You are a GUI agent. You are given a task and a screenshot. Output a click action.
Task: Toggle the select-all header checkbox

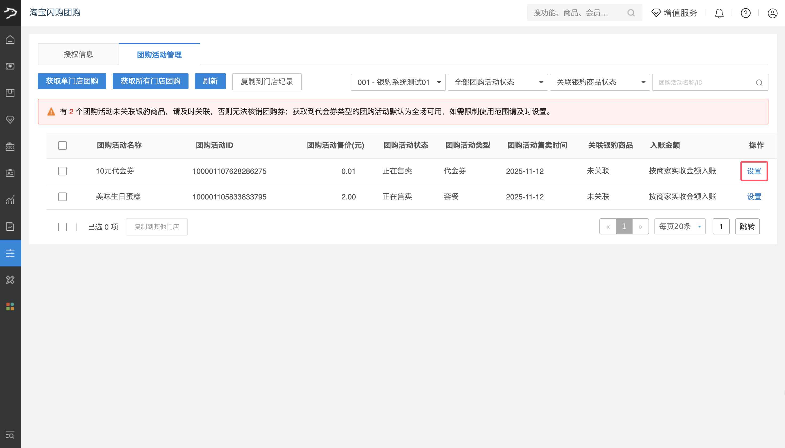(62, 145)
